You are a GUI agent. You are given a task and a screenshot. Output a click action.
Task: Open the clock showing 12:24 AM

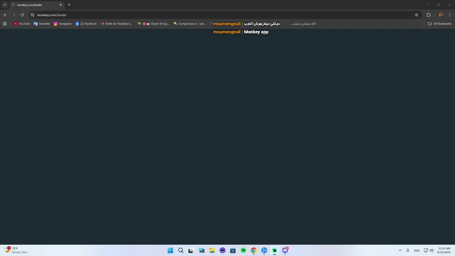tap(444, 250)
